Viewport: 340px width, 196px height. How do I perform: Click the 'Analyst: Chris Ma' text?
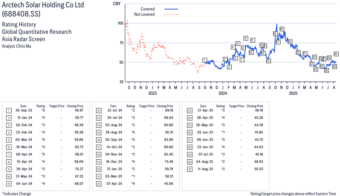(16, 46)
